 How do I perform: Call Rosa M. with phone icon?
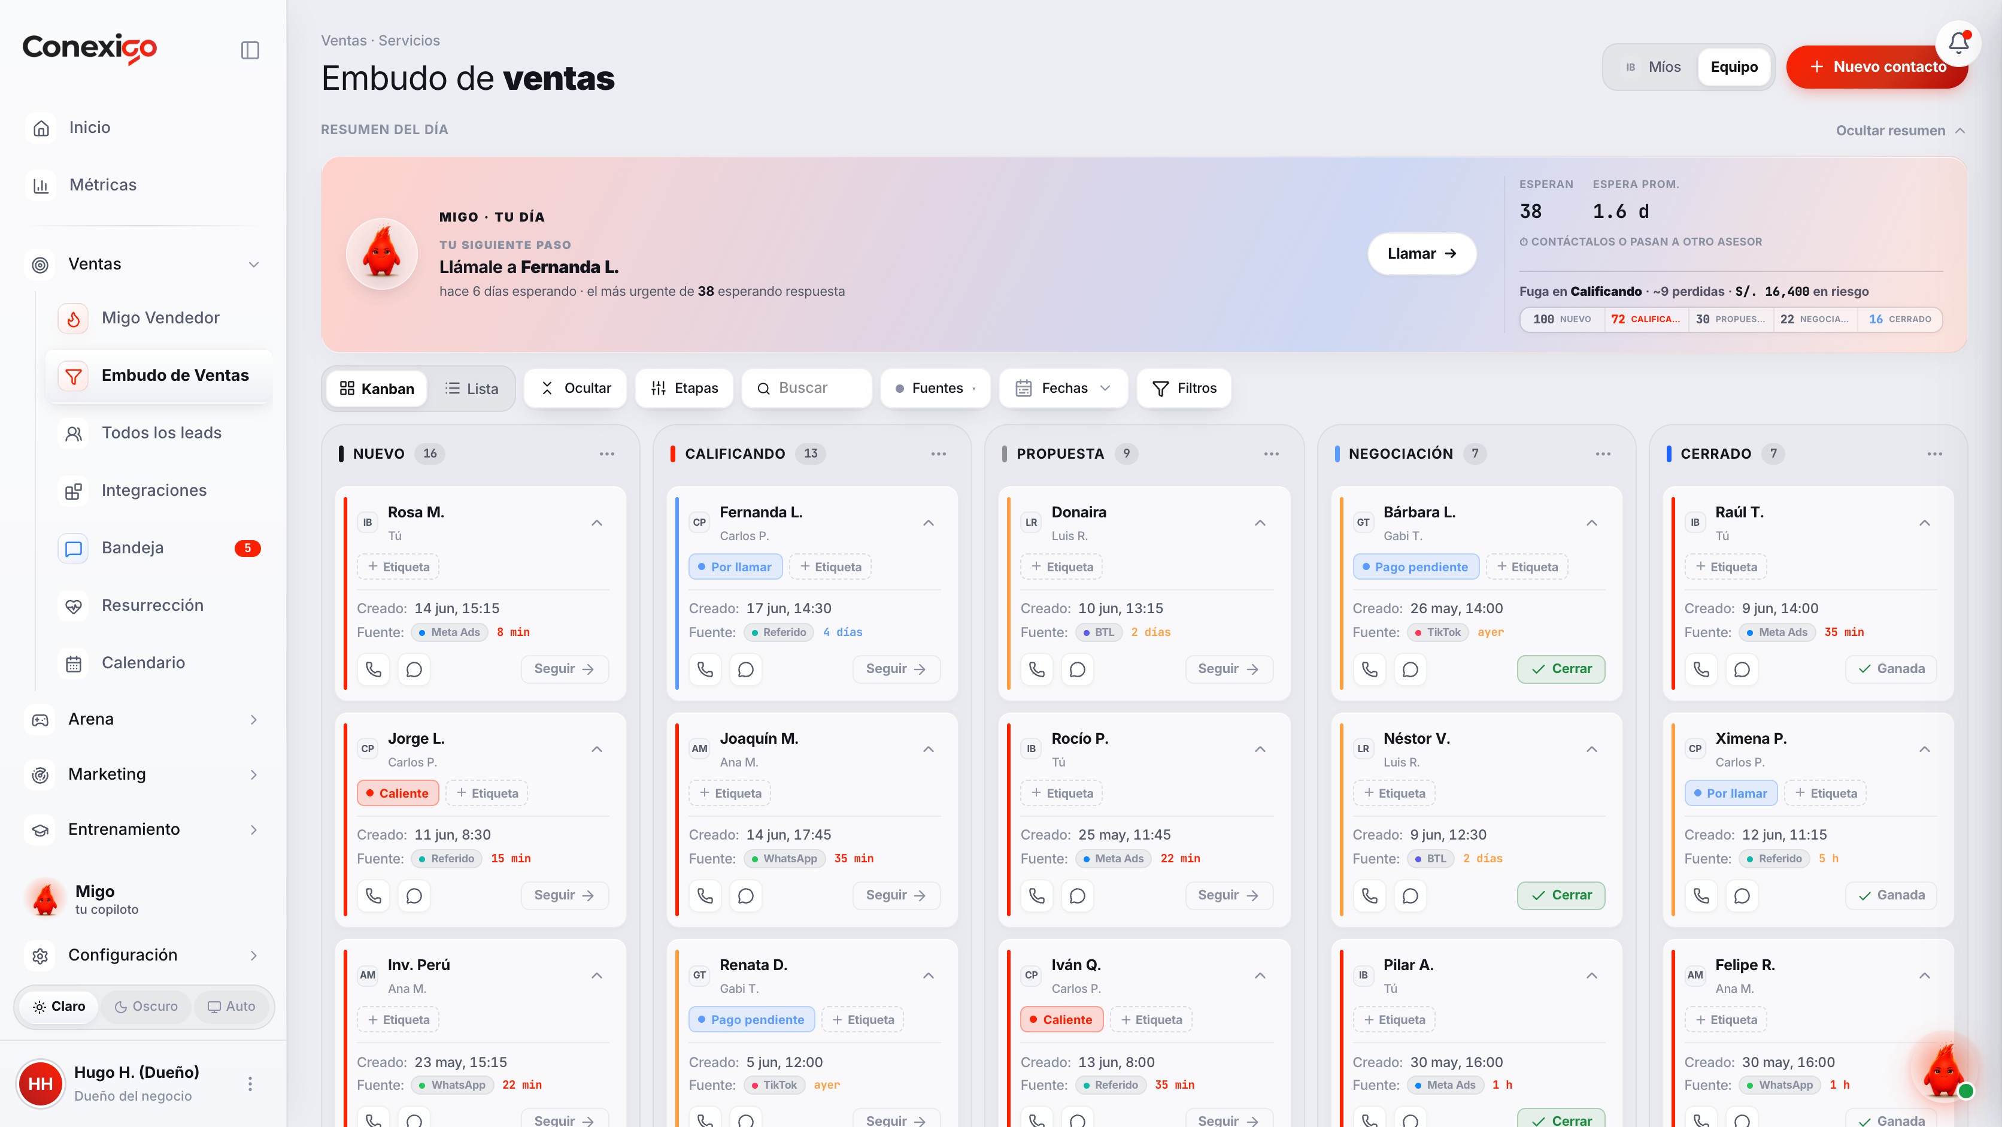tap(373, 669)
